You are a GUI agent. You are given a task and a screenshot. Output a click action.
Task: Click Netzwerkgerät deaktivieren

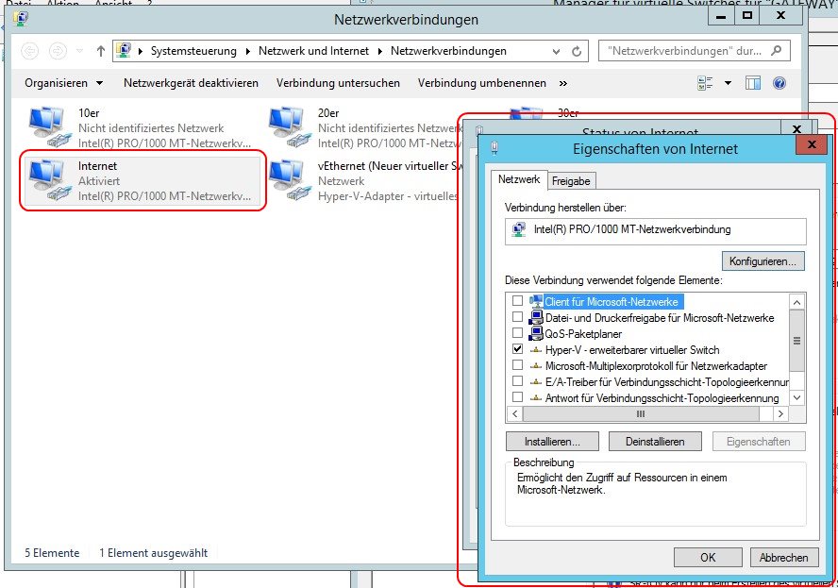coord(191,83)
